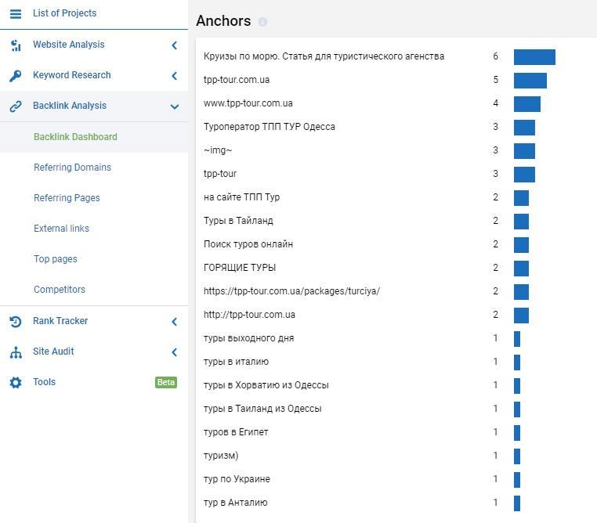597x523 pixels.
Task: Click the info icon beside Anchors heading
Action: point(262,22)
